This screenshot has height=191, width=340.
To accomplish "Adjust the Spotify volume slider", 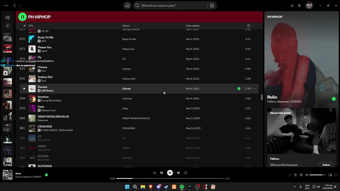I will (x=318, y=175).
